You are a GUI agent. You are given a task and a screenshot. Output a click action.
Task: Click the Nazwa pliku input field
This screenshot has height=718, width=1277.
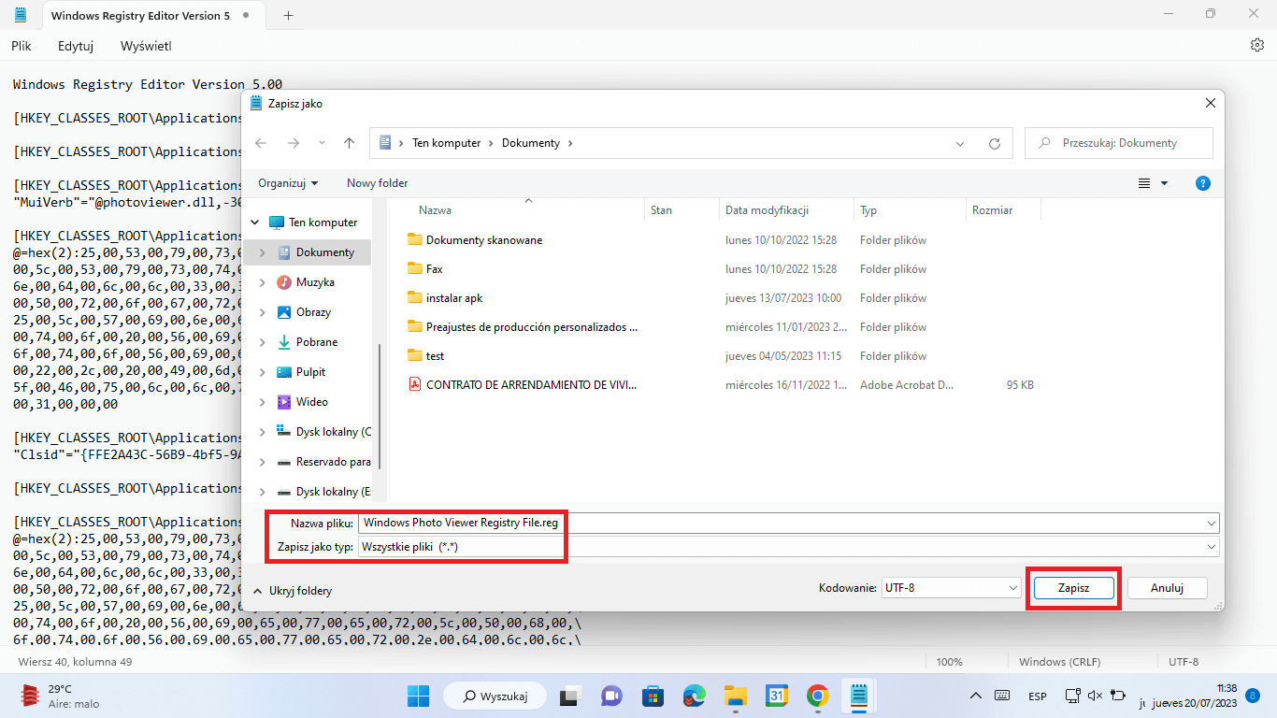pyautogui.click(x=790, y=523)
